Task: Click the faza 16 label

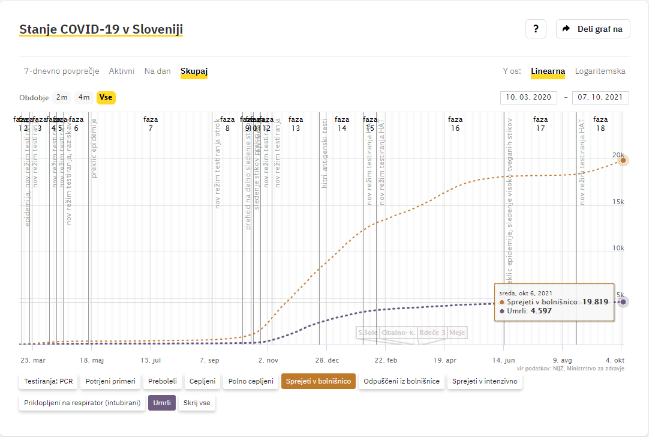Action: pyautogui.click(x=455, y=124)
